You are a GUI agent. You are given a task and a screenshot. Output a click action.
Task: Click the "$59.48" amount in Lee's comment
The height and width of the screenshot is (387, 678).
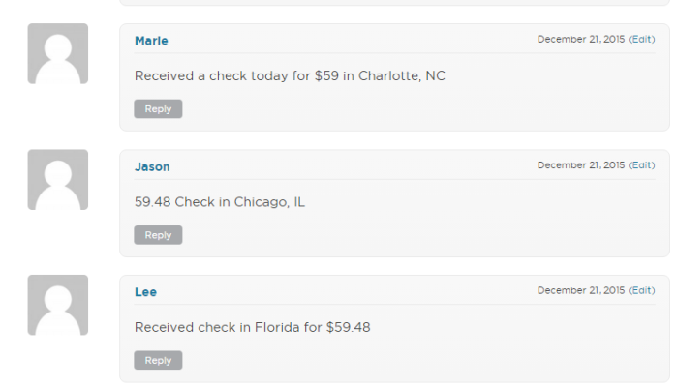click(x=349, y=327)
